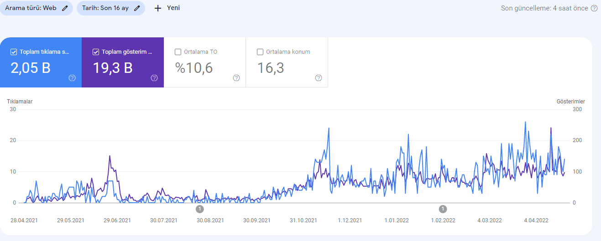The width and height of the screenshot is (601, 241).
Task: Click the Gösterimler axis label
Action: [571, 102]
